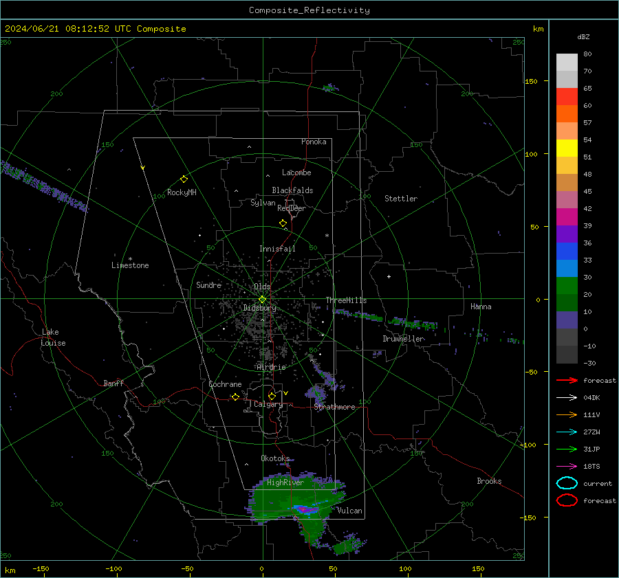Click the Airdrie city label
Viewport: 619px width, 578px height.
[x=271, y=367]
